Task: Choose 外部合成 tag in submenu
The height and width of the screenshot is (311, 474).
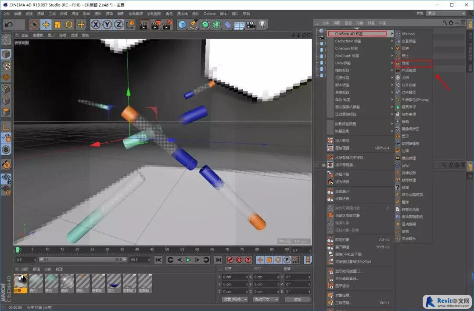Action: 413,70
